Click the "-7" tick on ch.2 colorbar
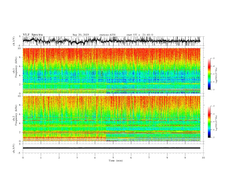This screenshot has height=177, width=229. point(213,138)
